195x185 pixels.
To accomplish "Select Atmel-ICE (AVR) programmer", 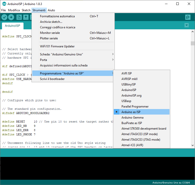I will pyautogui.click(x=141, y=145).
